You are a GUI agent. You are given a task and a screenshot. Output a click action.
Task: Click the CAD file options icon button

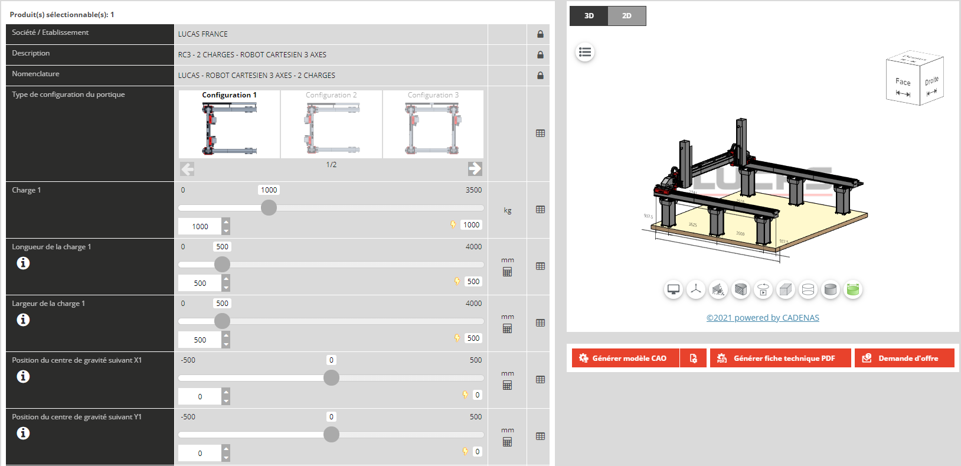pos(694,358)
